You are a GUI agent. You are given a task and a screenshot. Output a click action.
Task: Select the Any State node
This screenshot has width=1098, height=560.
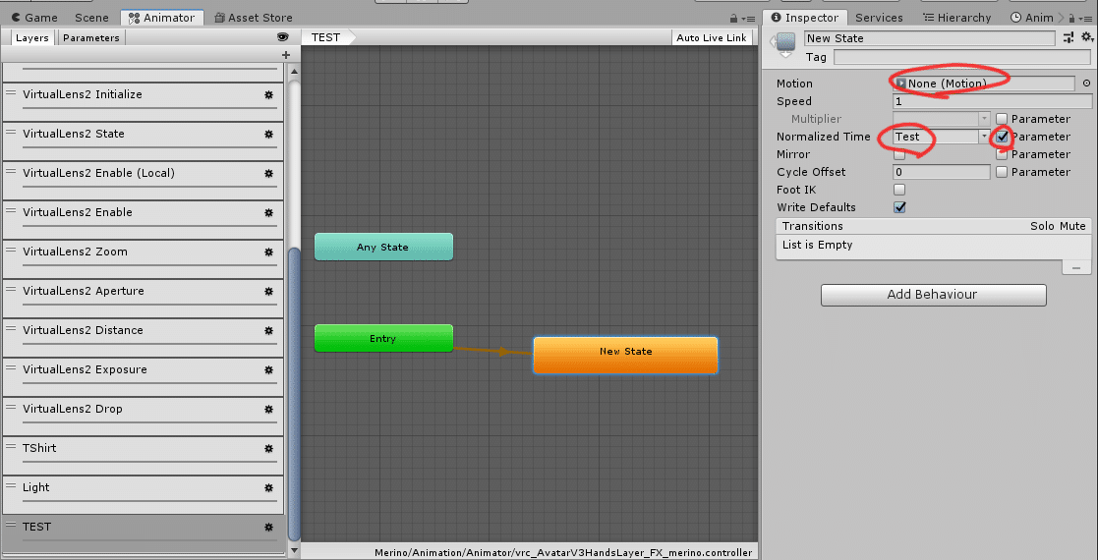pos(383,248)
